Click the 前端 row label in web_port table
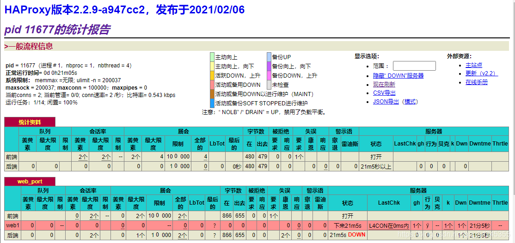 click(13, 216)
